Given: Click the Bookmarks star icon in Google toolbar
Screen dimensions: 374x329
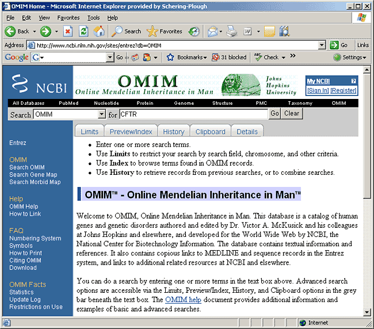Looking at the screenshot, I should coord(170,57).
